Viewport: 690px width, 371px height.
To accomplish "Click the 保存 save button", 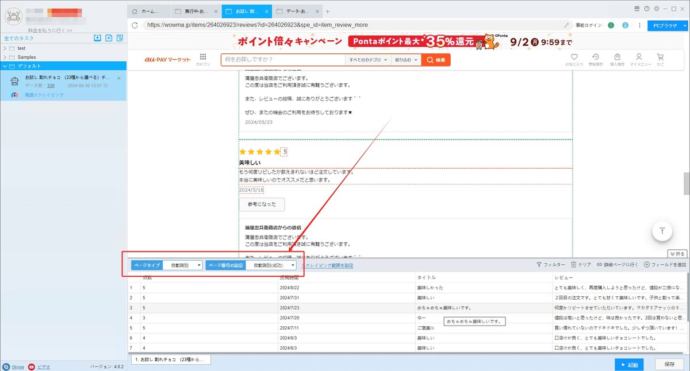I will click(669, 364).
